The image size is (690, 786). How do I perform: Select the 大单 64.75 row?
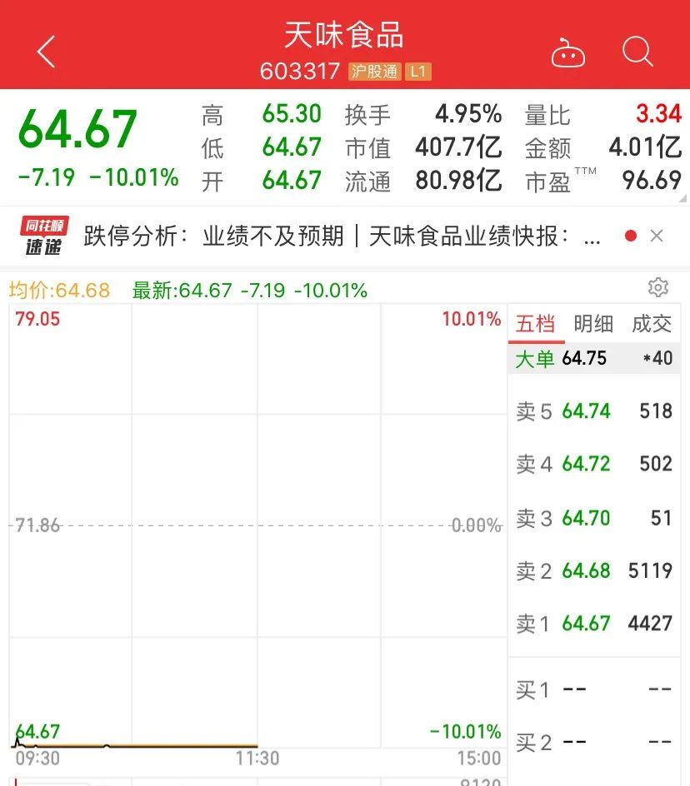click(x=593, y=359)
